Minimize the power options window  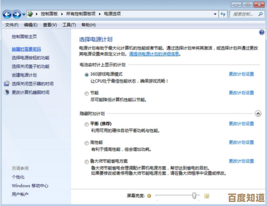click(236, 5)
